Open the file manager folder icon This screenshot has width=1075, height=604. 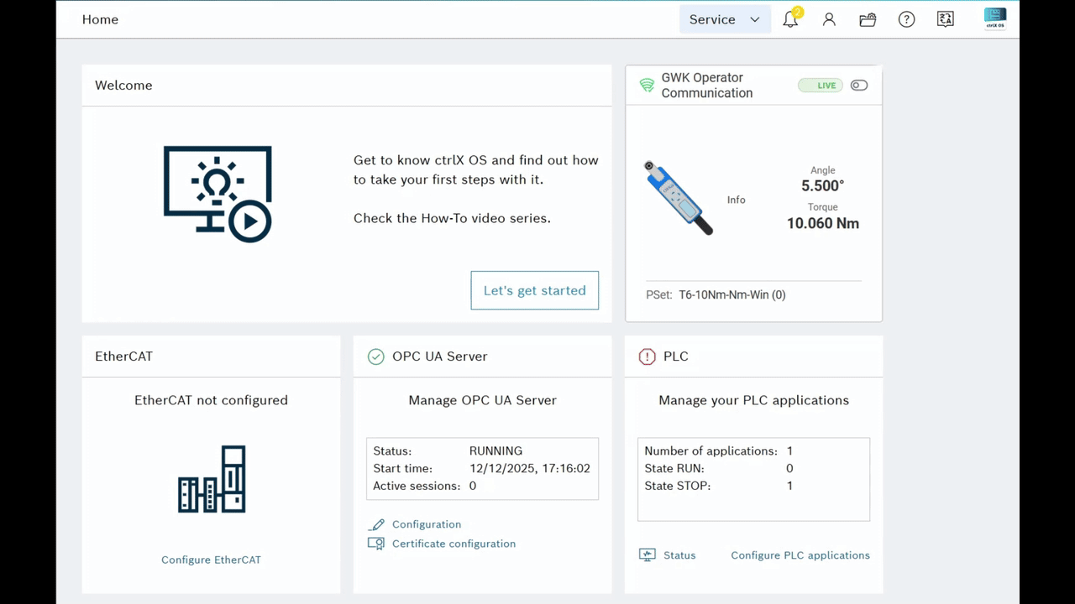click(x=868, y=19)
